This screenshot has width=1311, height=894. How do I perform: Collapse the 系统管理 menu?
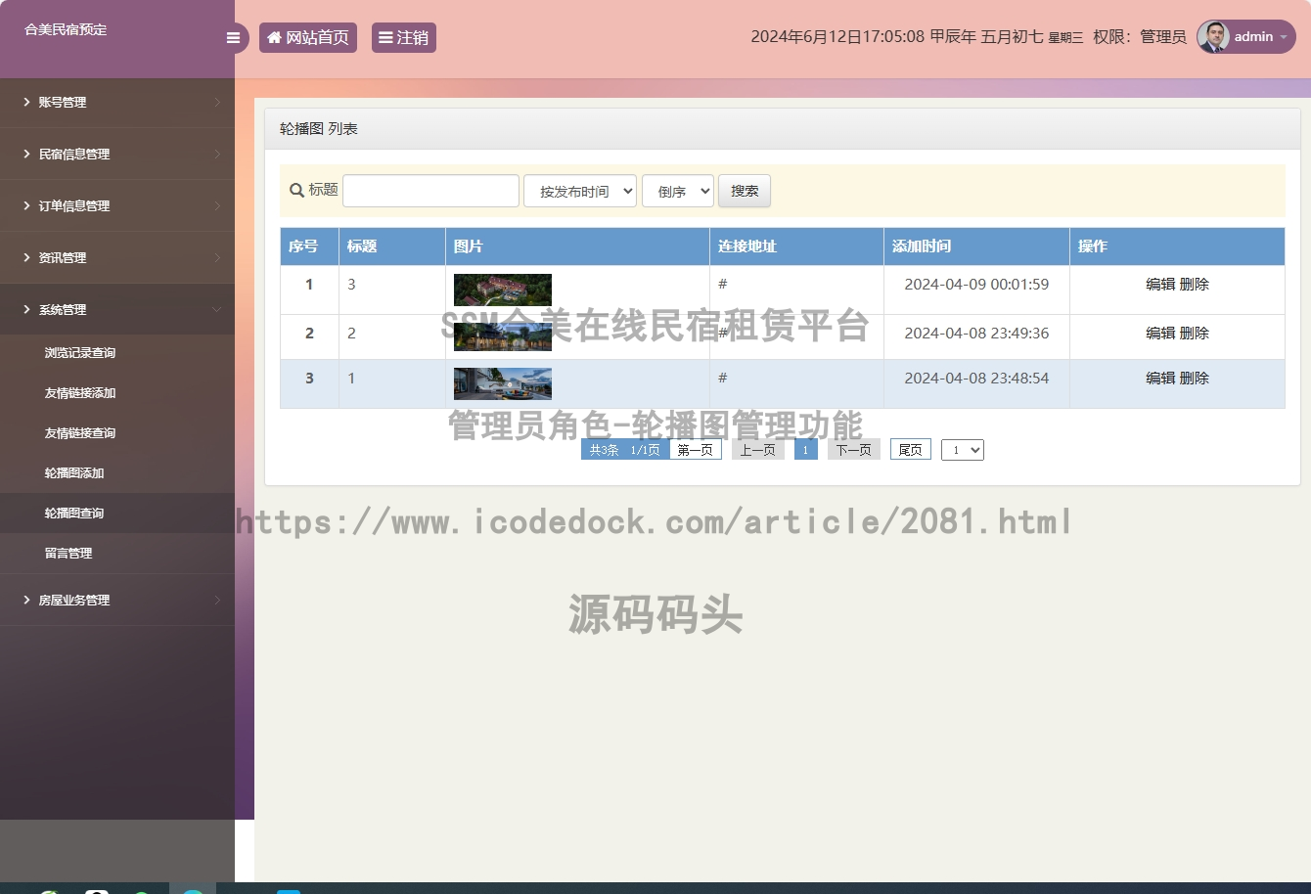117,309
